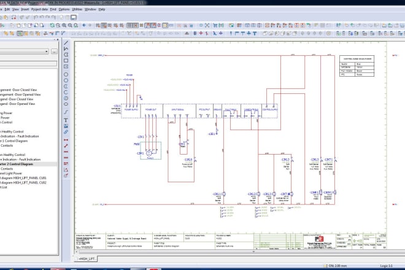Viewport: 405px width, 270px height.
Task: Insert a T-node connection symbol
Action: point(243,33)
